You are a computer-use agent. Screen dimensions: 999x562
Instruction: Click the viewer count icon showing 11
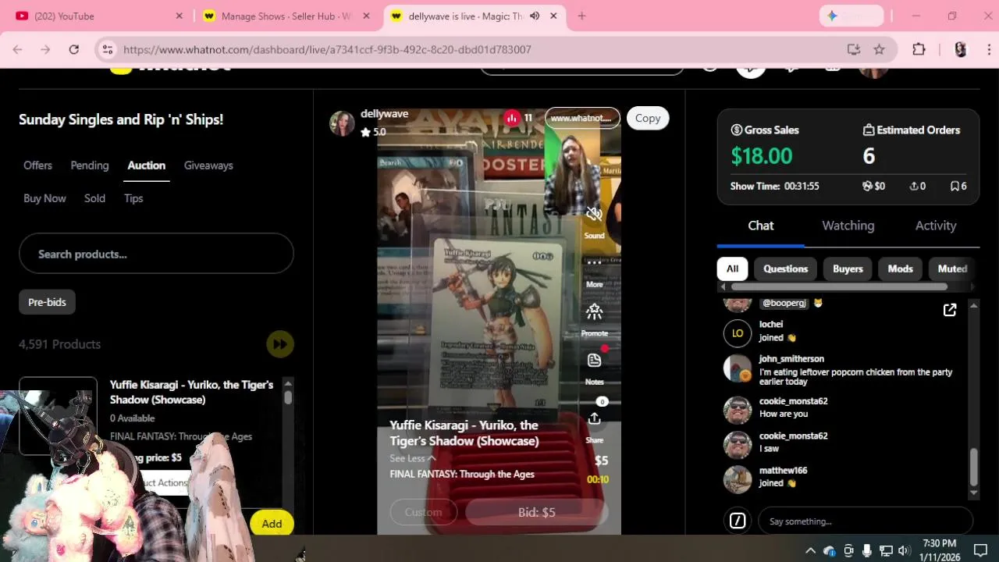[x=511, y=118]
